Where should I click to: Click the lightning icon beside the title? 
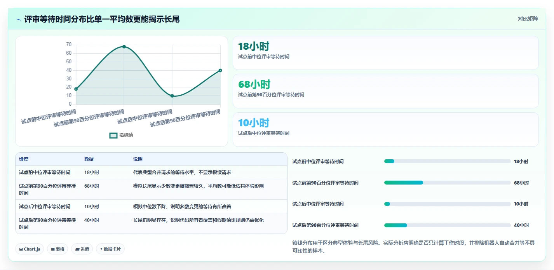18,19
